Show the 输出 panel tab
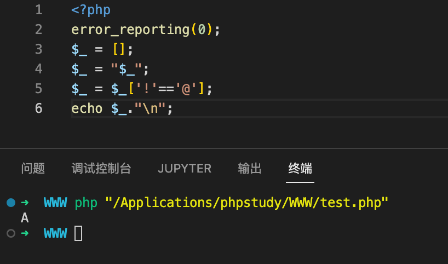 [249, 168]
